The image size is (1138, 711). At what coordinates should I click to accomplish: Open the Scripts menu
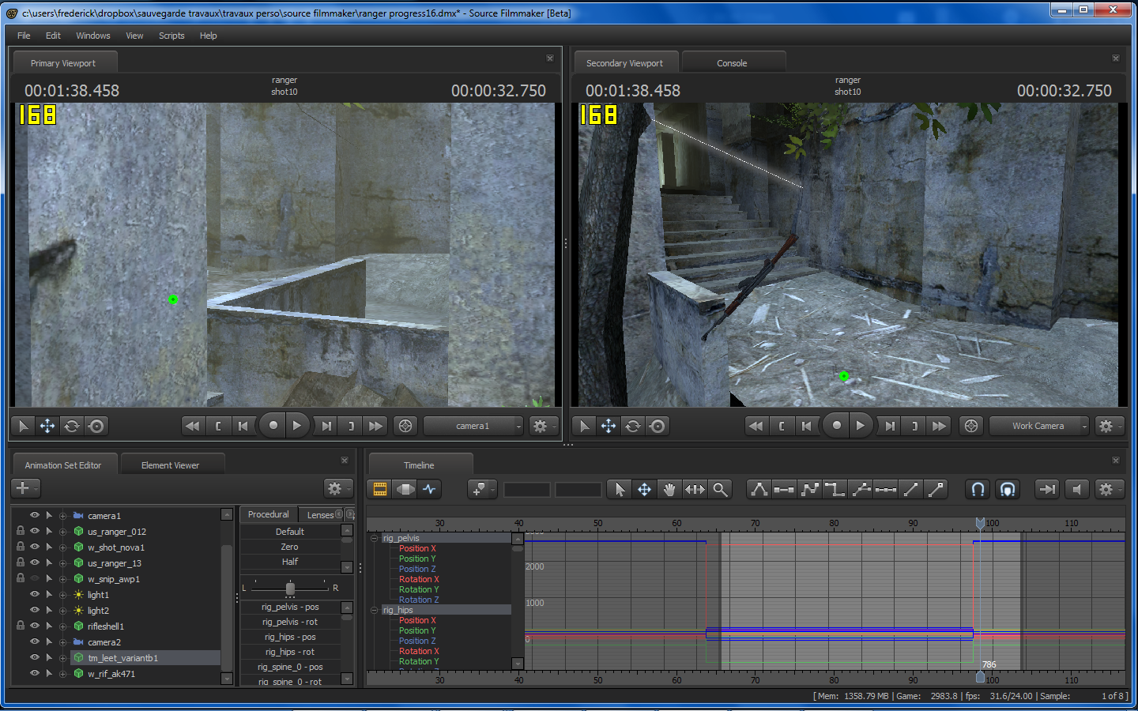click(x=171, y=36)
